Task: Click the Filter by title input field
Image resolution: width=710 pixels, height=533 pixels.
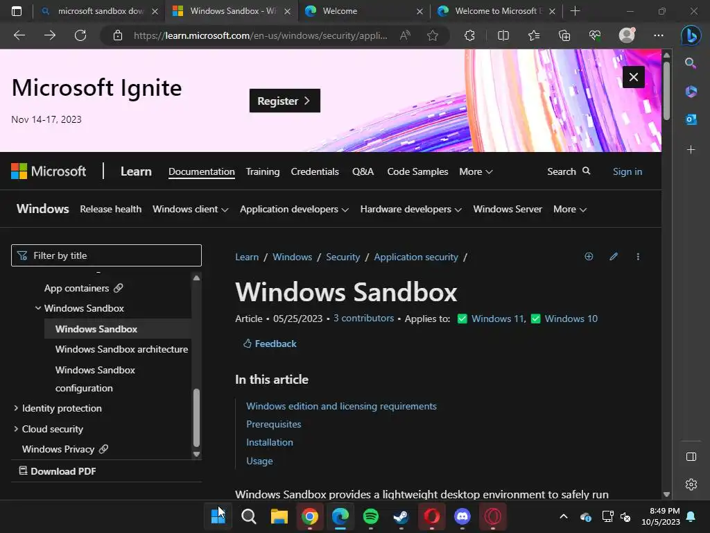Action: (x=106, y=255)
